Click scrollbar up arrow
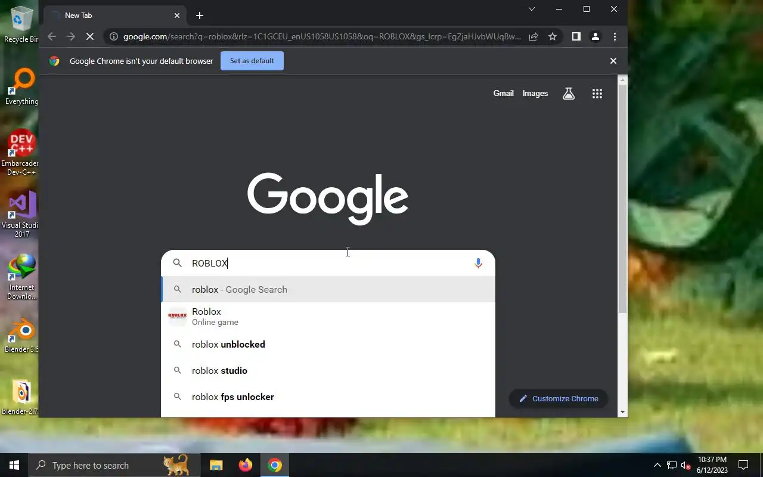This screenshot has width=763, height=477. click(622, 79)
